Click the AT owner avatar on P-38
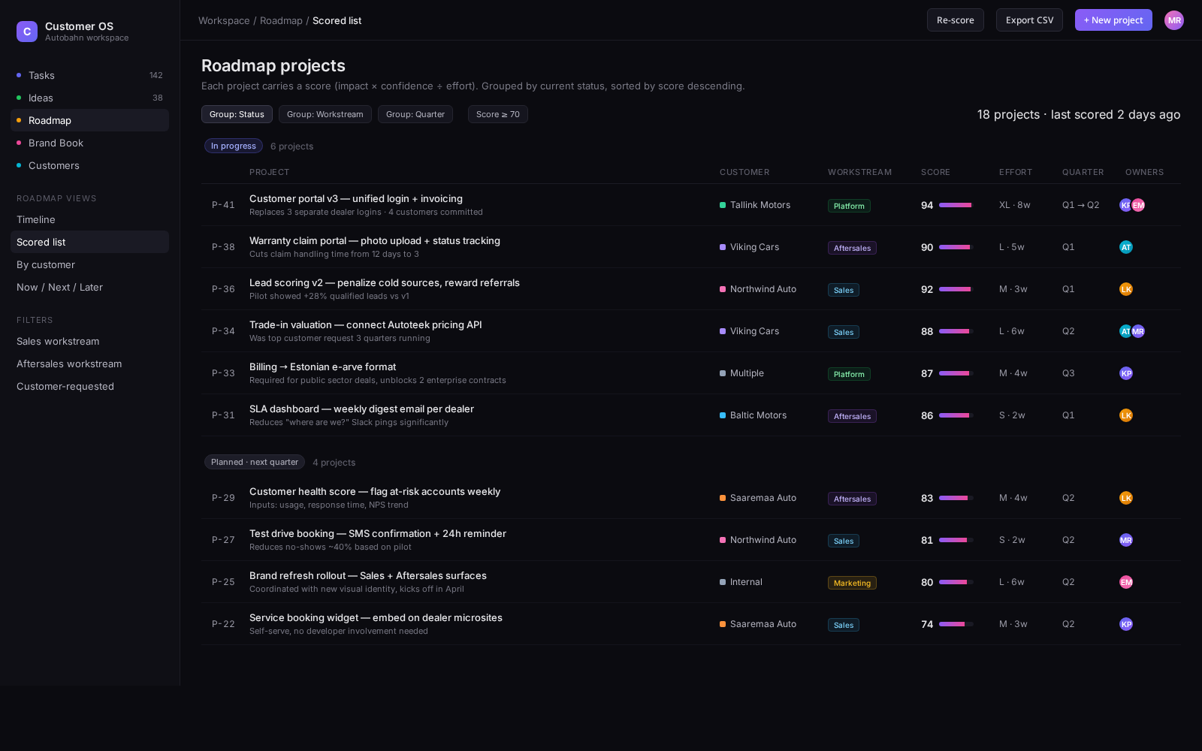 pyautogui.click(x=1126, y=247)
